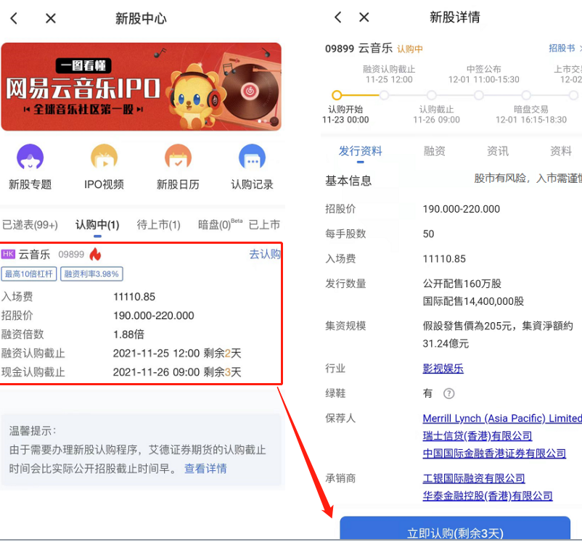
Task: Click the 认购截止 timeline marker
Action: [431, 95]
